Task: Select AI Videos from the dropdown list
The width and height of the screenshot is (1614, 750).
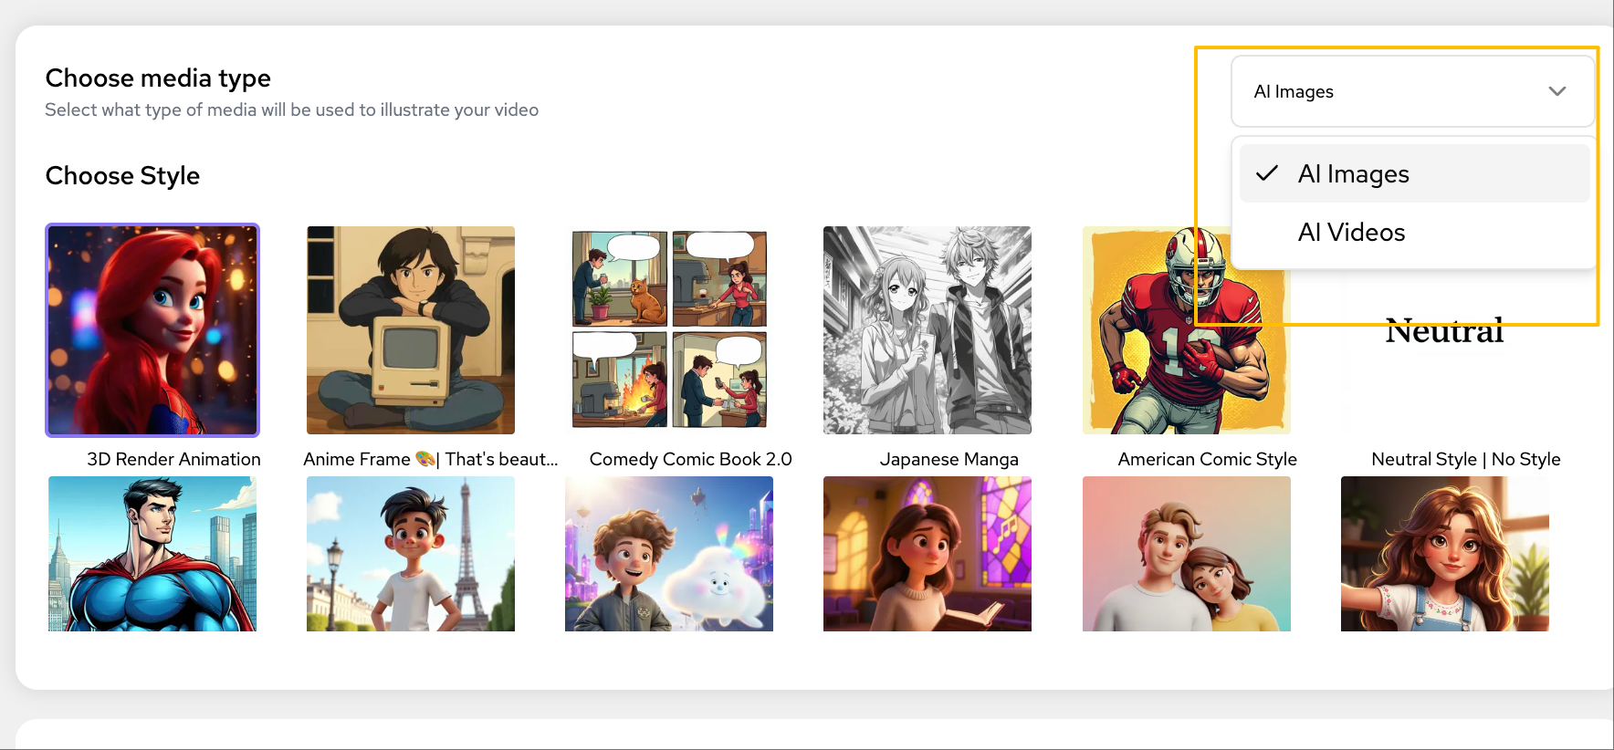Action: pos(1351,233)
